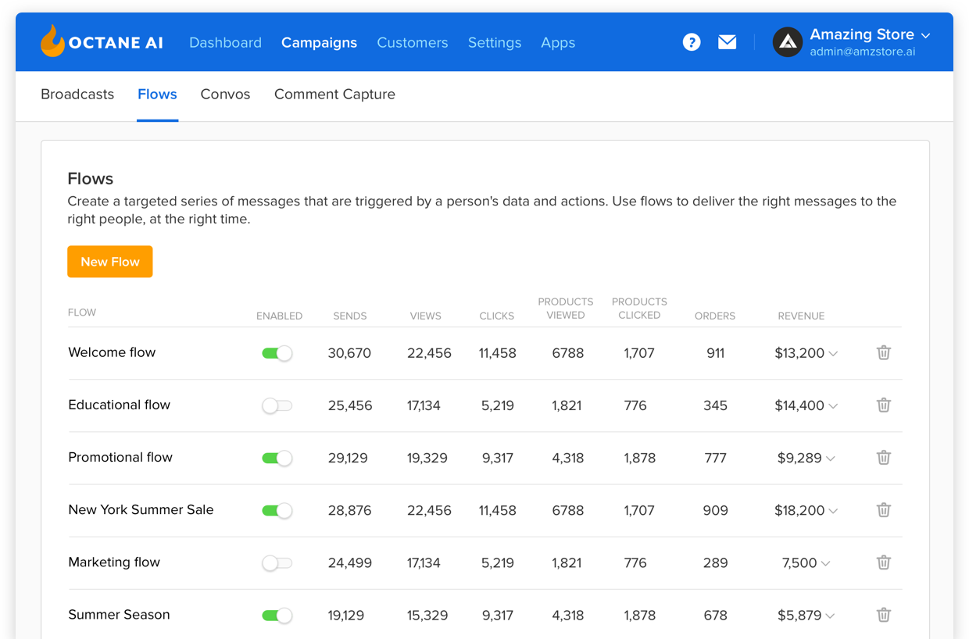This screenshot has width=969, height=639.
Task: Open the Promotional flow
Action: click(x=120, y=457)
